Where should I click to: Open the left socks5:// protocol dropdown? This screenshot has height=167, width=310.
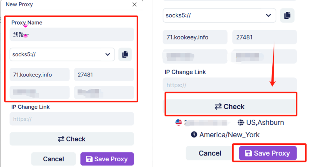(x=62, y=54)
